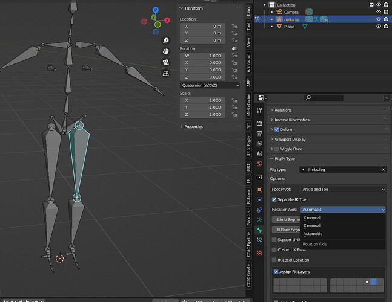
Task: Click the properties search field
Action: pyautogui.click(x=324, y=98)
